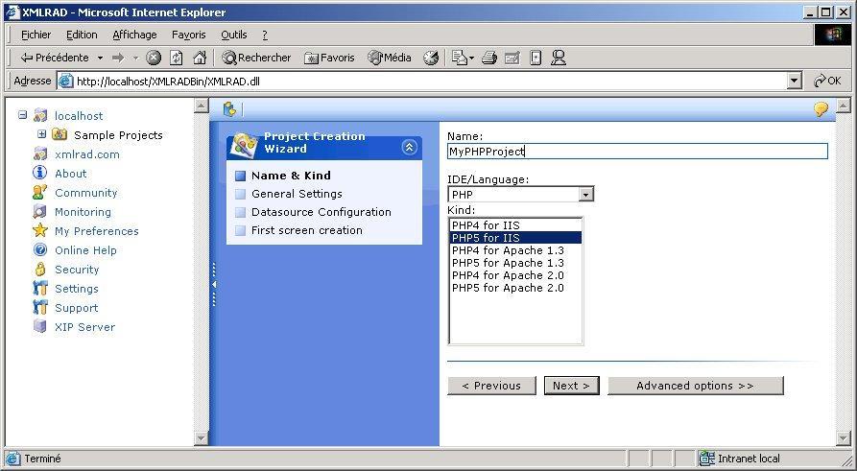Click the project Name input field

click(637, 152)
